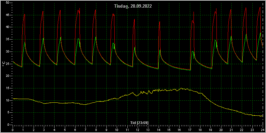Click the yellow curve minimum near hour 7

[85, 104]
